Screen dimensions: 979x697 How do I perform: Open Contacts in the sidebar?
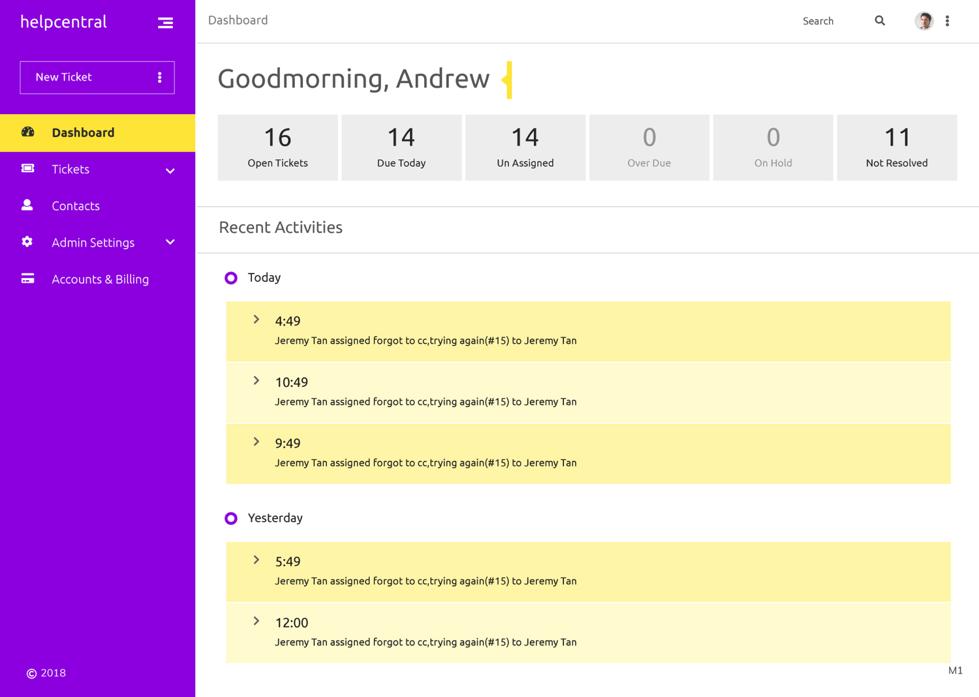coord(97,206)
